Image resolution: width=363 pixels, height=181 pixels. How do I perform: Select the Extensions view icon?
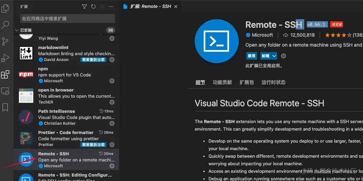click(5, 74)
